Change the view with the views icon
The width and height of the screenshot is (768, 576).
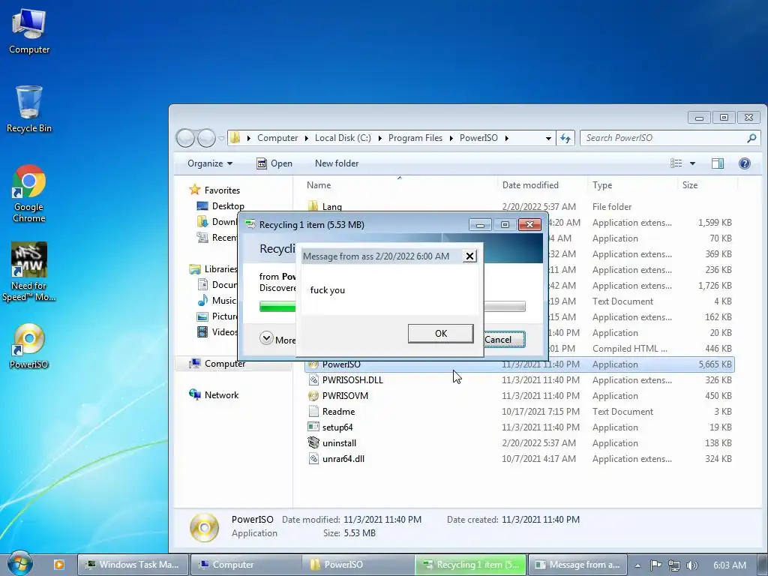click(676, 163)
